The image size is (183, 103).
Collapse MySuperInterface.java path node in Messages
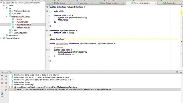click(x=9, y=87)
